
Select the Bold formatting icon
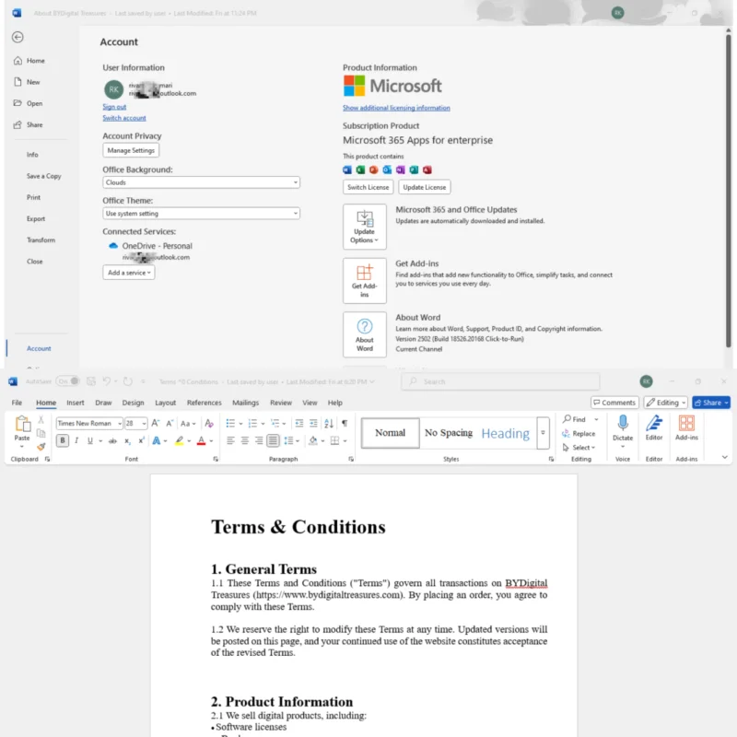(62, 439)
